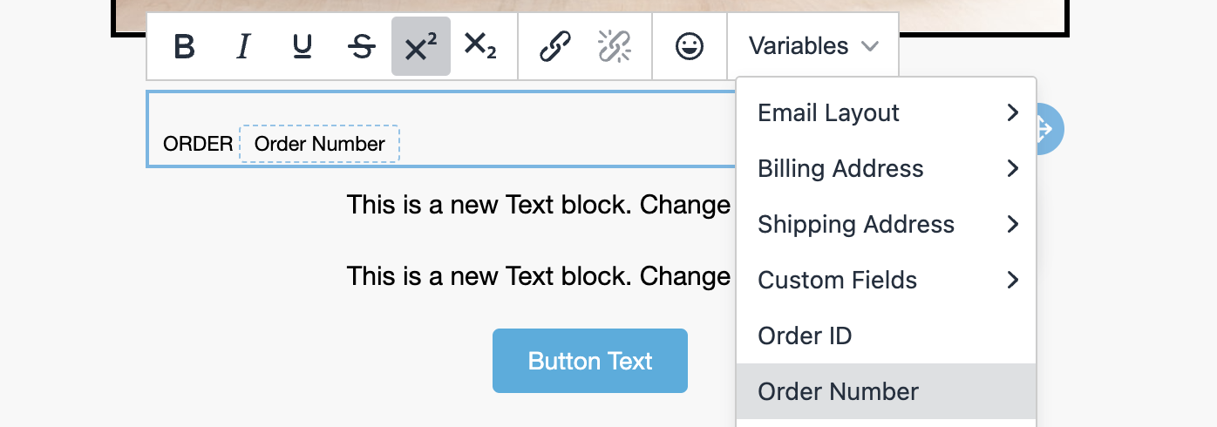1217x427 pixels.
Task: Toggle subscript formatting
Action: (x=480, y=46)
